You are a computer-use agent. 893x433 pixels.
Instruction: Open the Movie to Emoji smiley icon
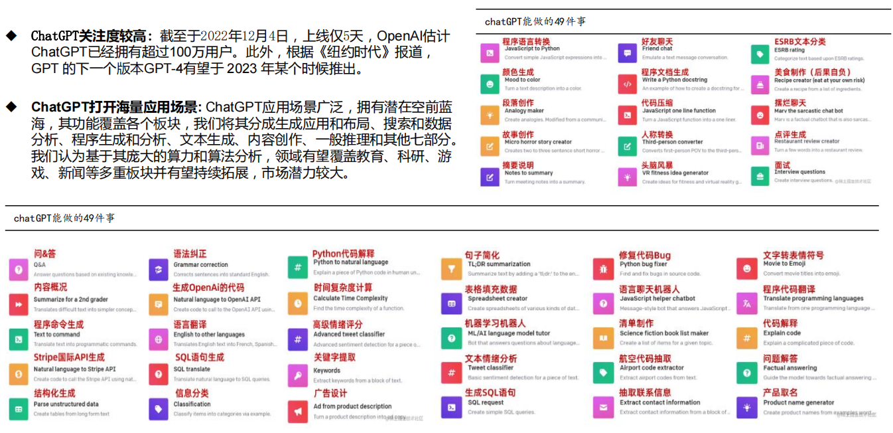[746, 268]
